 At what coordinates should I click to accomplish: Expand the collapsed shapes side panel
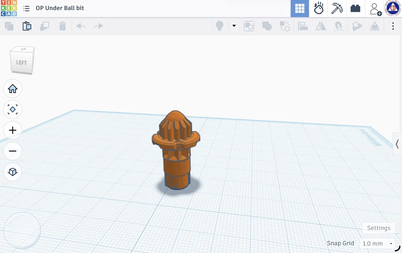397,144
